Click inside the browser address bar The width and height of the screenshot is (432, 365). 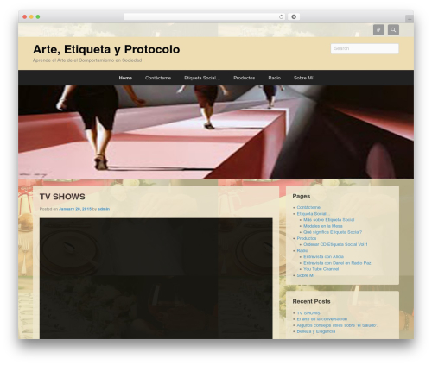205,16
